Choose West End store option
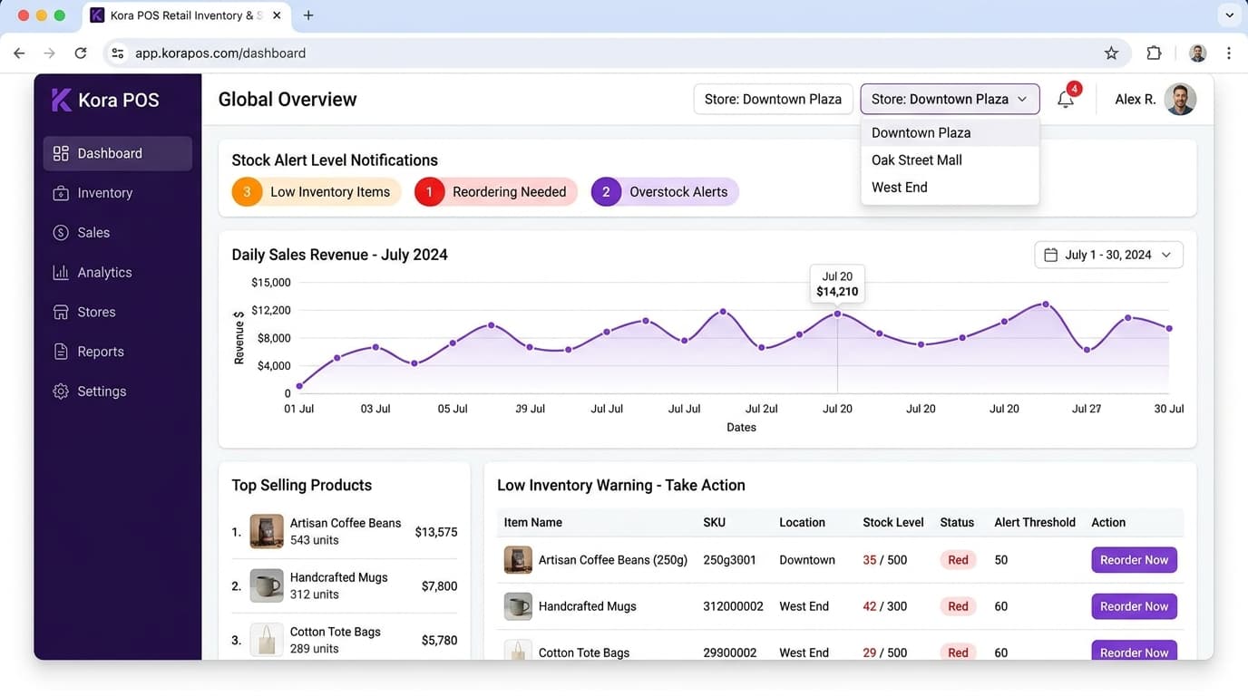This screenshot has height=696, width=1248. [950, 187]
